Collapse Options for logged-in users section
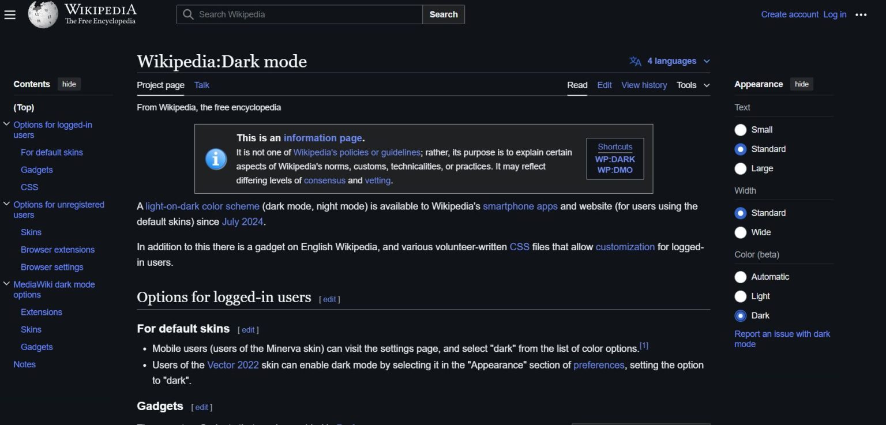The height and width of the screenshot is (425, 886). (7, 124)
